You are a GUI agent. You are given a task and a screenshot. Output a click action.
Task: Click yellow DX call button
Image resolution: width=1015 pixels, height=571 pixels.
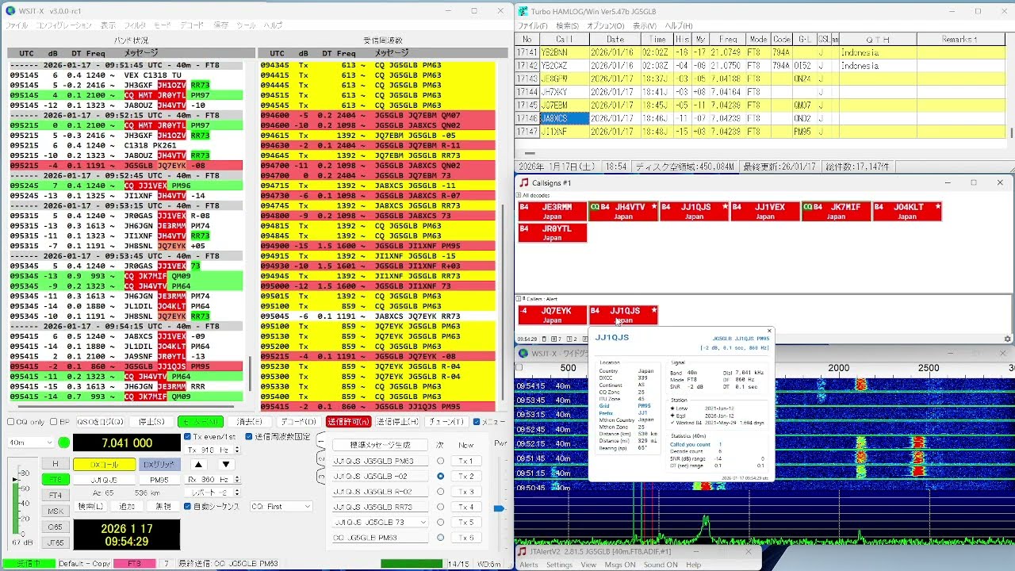(x=104, y=464)
